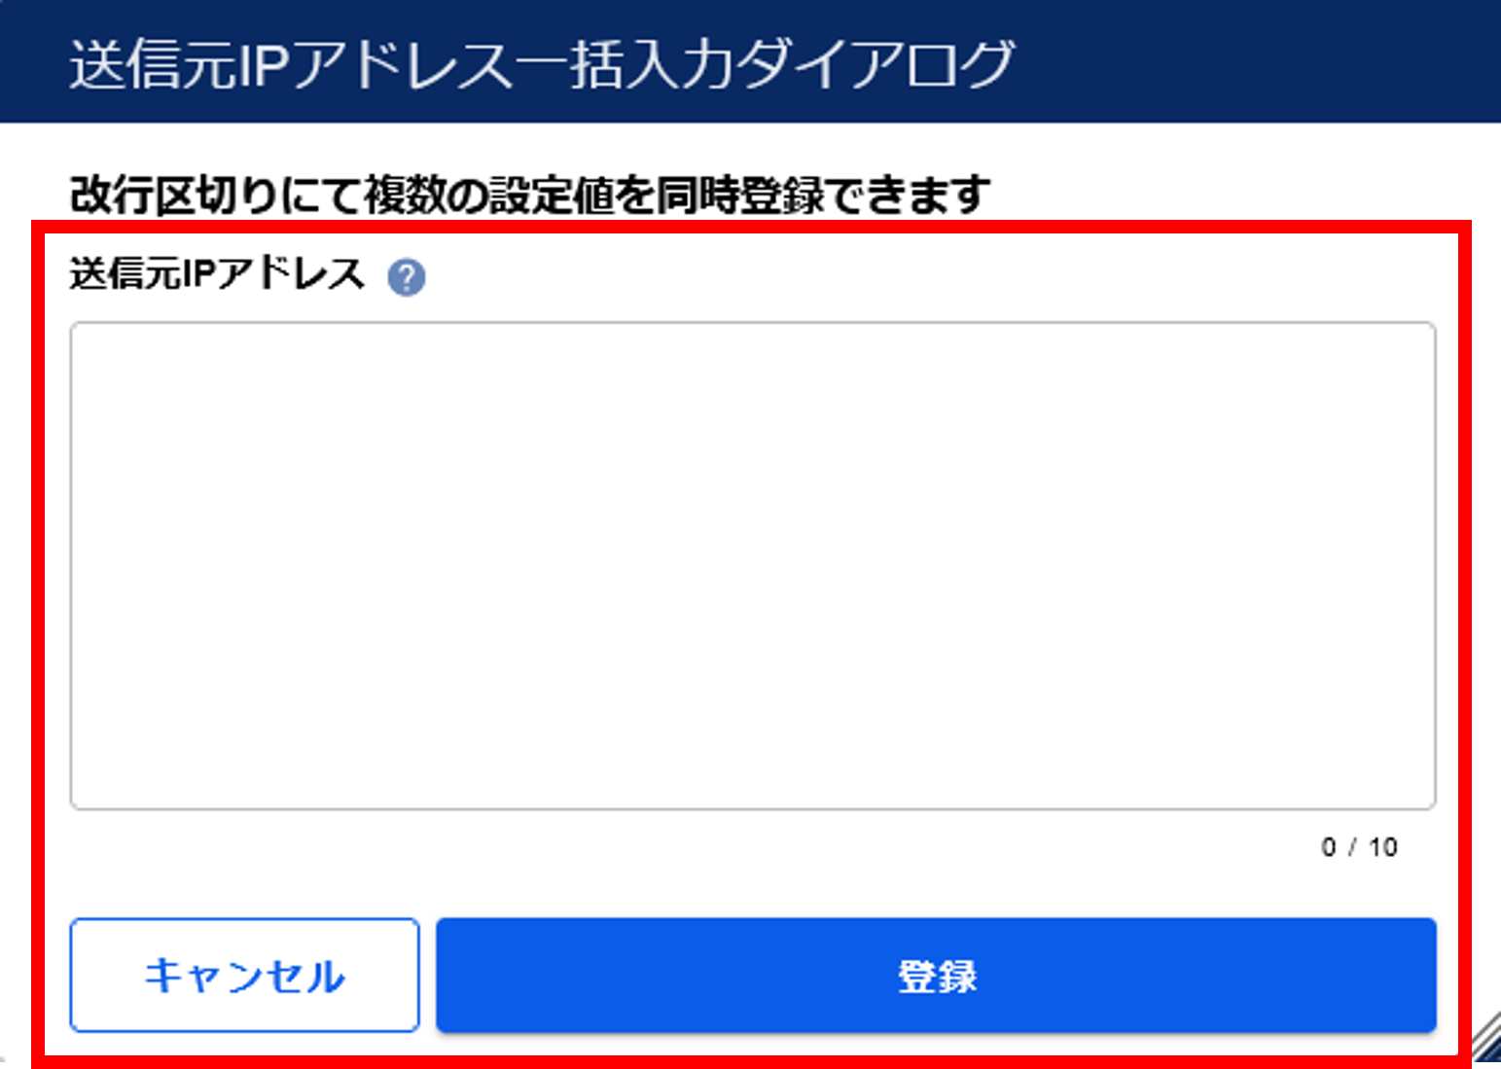Click the blue 登録 button
Image resolution: width=1501 pixels, height=1069 pixels.
[x=936, y=975]
